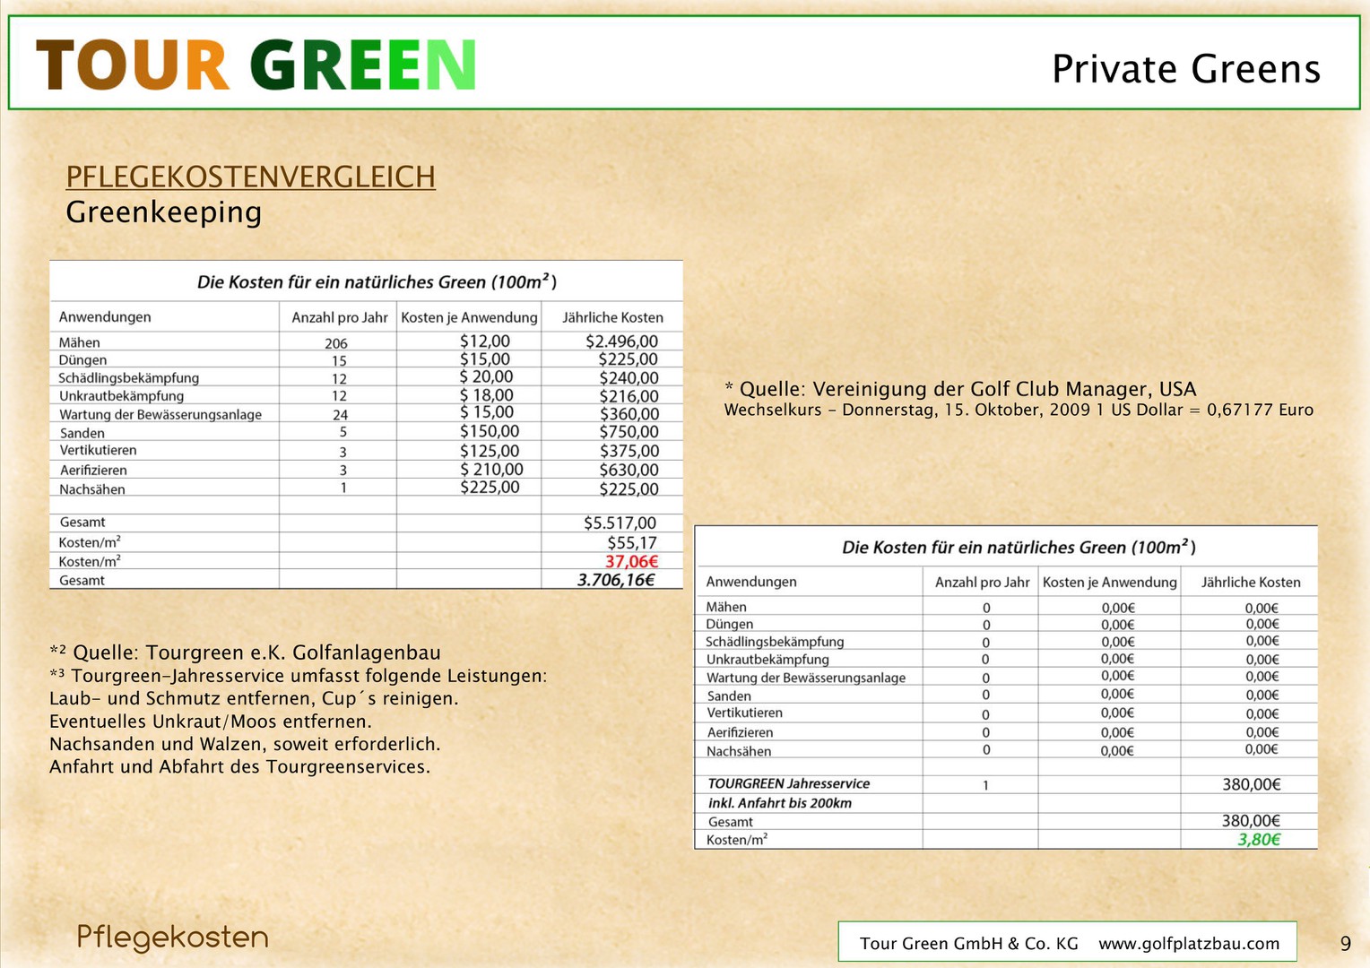Click the '$12,00' cost per mowing
1370x968 pixels.
[x=485, y=341]
